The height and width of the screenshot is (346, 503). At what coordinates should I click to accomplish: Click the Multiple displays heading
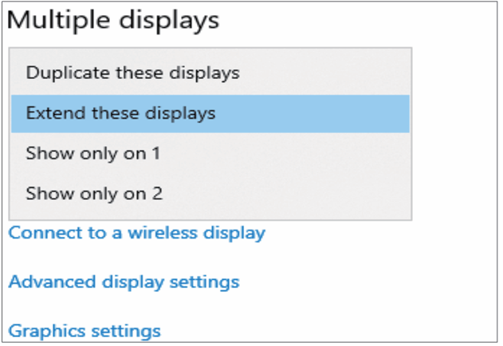point(112,21)
